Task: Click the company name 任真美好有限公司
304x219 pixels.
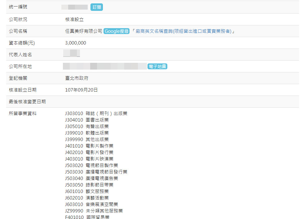Action: 83,31
